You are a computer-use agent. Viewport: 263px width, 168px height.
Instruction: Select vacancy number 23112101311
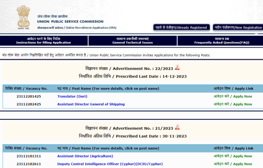tap(29, 156)
